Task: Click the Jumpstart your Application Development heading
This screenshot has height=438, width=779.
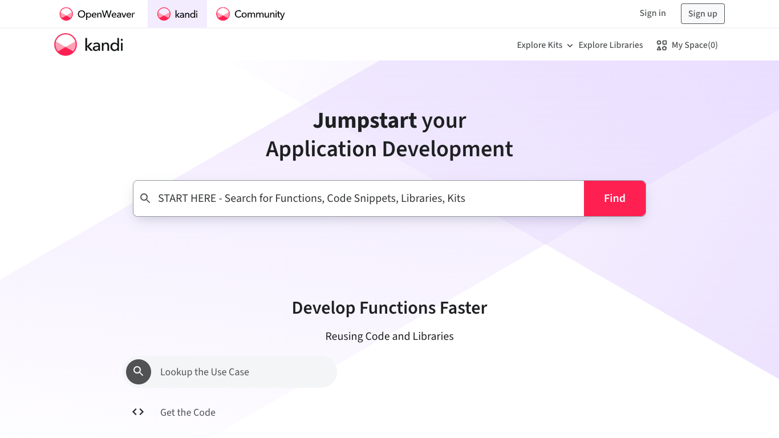Action: coord(389,135)
